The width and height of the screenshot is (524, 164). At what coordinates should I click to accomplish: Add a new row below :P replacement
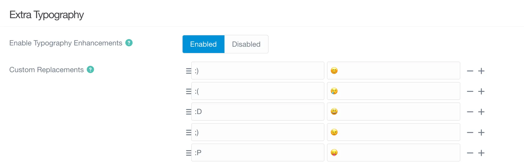tap(481, 153)
